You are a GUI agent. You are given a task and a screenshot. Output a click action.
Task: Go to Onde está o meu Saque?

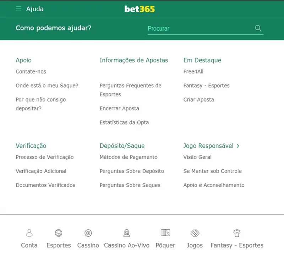pos(47,86)
